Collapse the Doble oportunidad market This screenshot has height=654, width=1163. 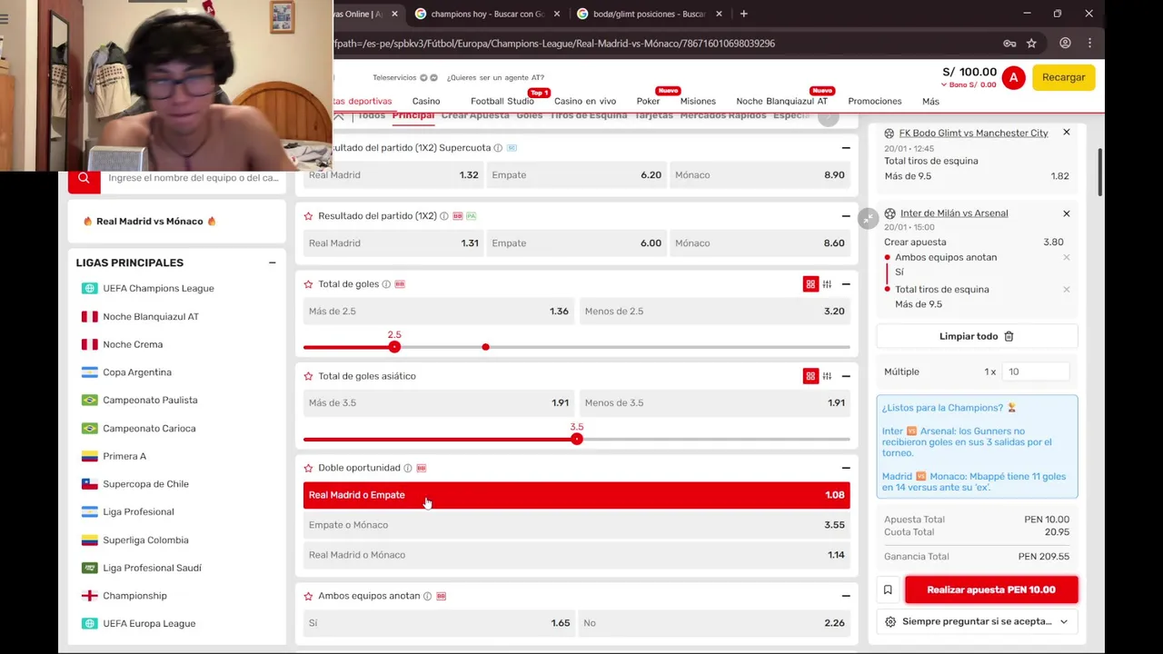[846, 468]
